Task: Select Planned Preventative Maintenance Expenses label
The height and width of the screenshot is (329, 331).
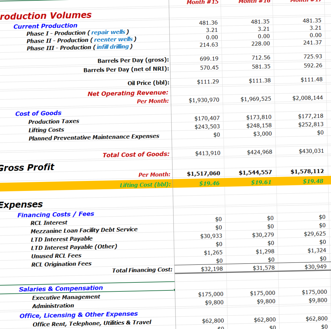Action: (94, 137)
